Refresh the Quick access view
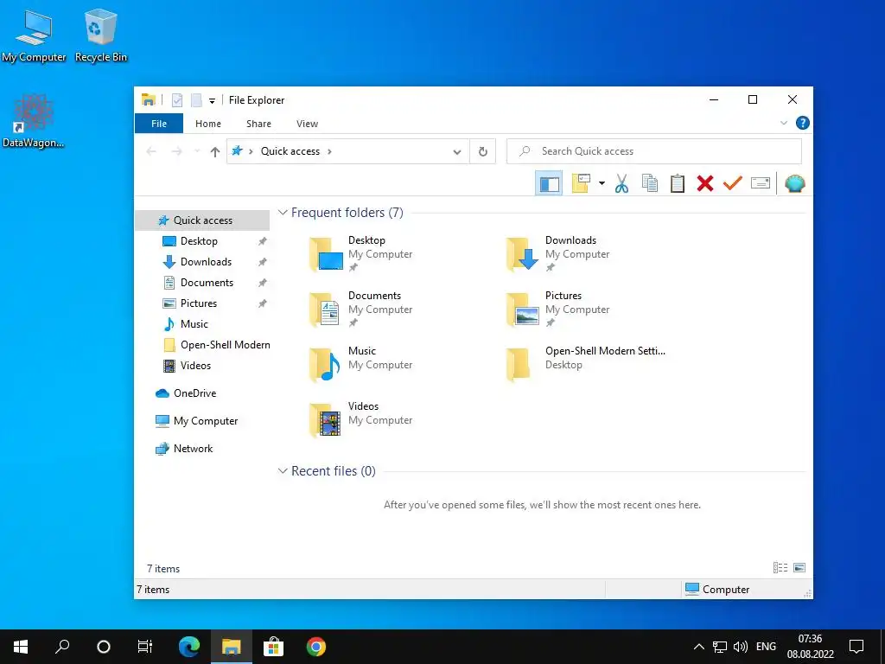The image size is (885, 664). coord(482,151)
